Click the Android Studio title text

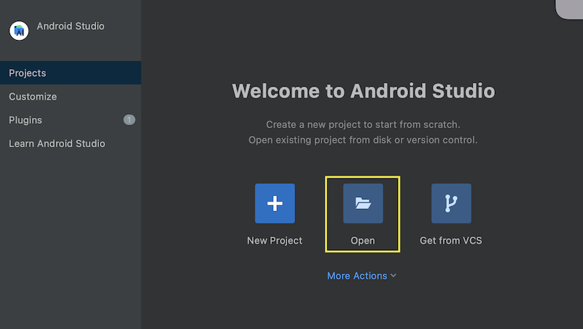point(71,26)
